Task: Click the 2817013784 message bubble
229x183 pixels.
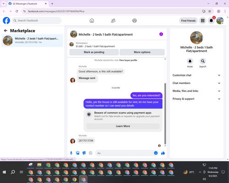Action: (x=86, y=140)
